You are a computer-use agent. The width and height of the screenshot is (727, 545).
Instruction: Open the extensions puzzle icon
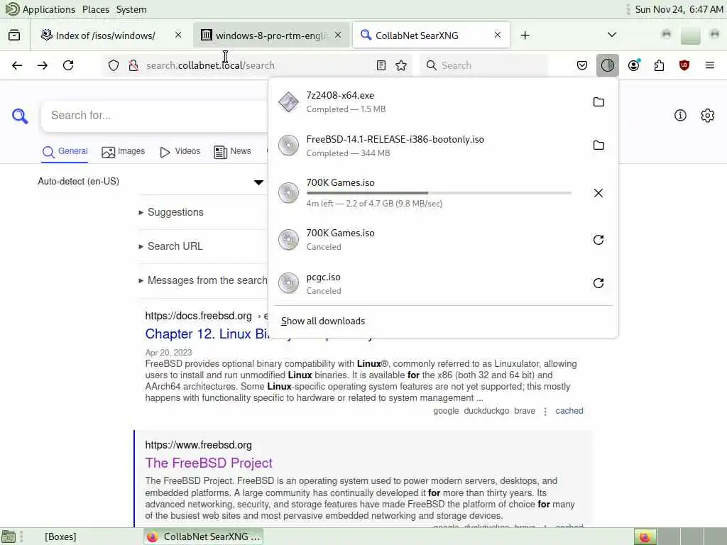659,65
